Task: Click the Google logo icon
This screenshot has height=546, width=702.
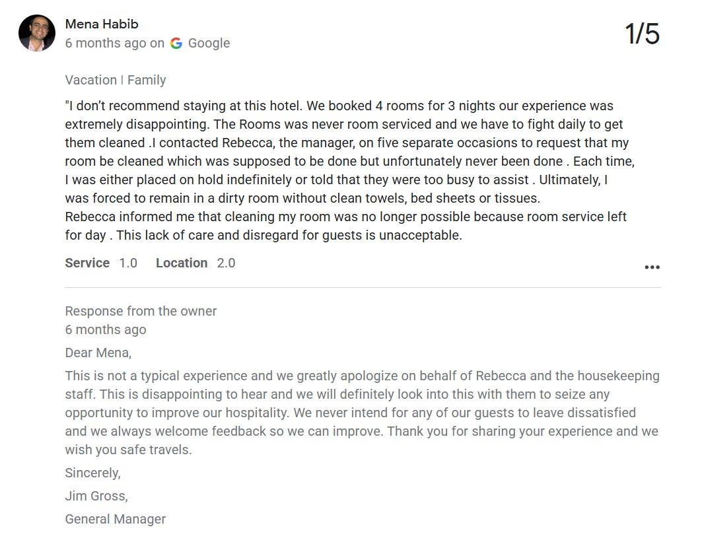Action: 176,43
